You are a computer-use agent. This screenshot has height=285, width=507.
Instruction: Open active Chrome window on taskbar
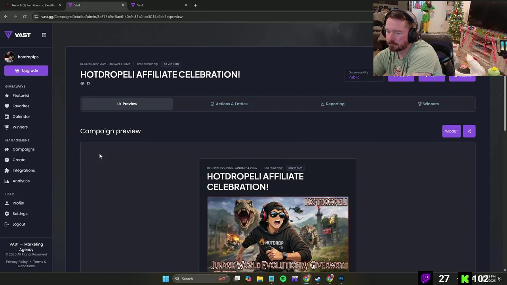[306, 279]
